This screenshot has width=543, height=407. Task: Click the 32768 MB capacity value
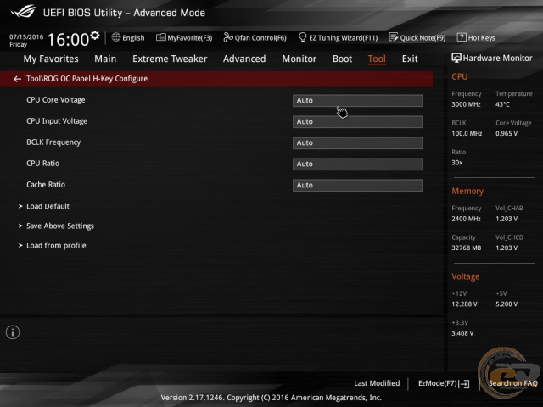(x=467, y=248)
